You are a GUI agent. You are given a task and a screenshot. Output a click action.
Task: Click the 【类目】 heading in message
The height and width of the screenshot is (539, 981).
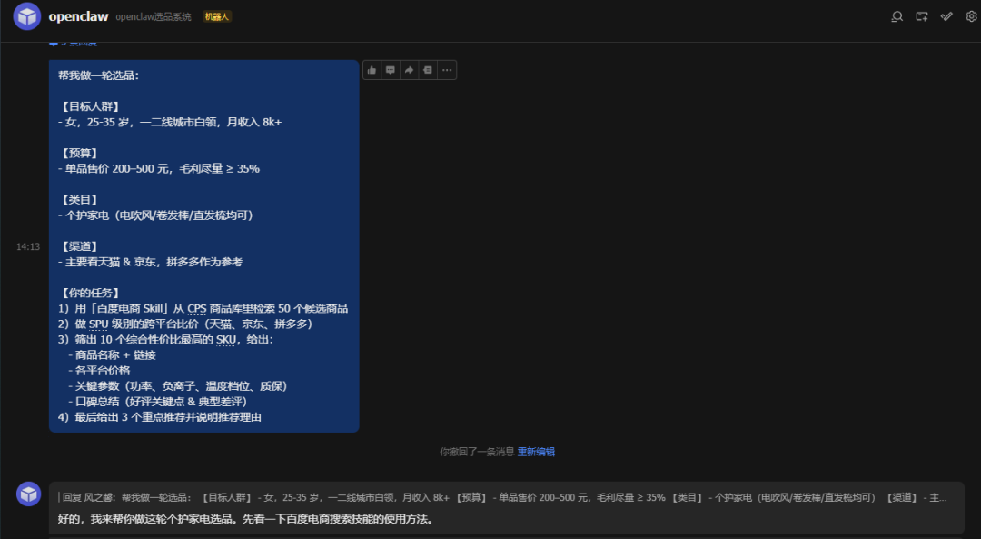[79, 200]
